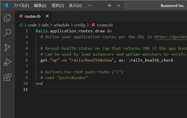Image resolution: width=187 pixels, height=118 pixels.
Task: Click the end keyword on line 10
Action: pos(39,84)
